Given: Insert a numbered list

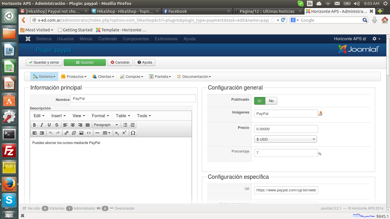Looking at the screenshot, I should pos(132,125).
